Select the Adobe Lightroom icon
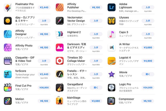 pyautogui.click(x=112, y=8)
